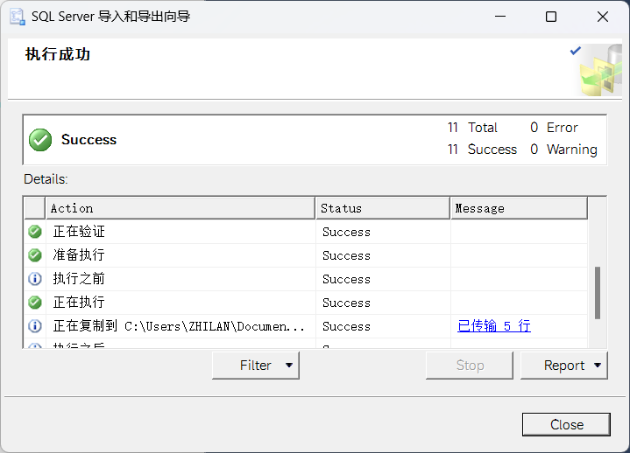Click info icon beside 正在复制到 row
Viewport: 630px width, 453px height.
[x=35, y=326]
